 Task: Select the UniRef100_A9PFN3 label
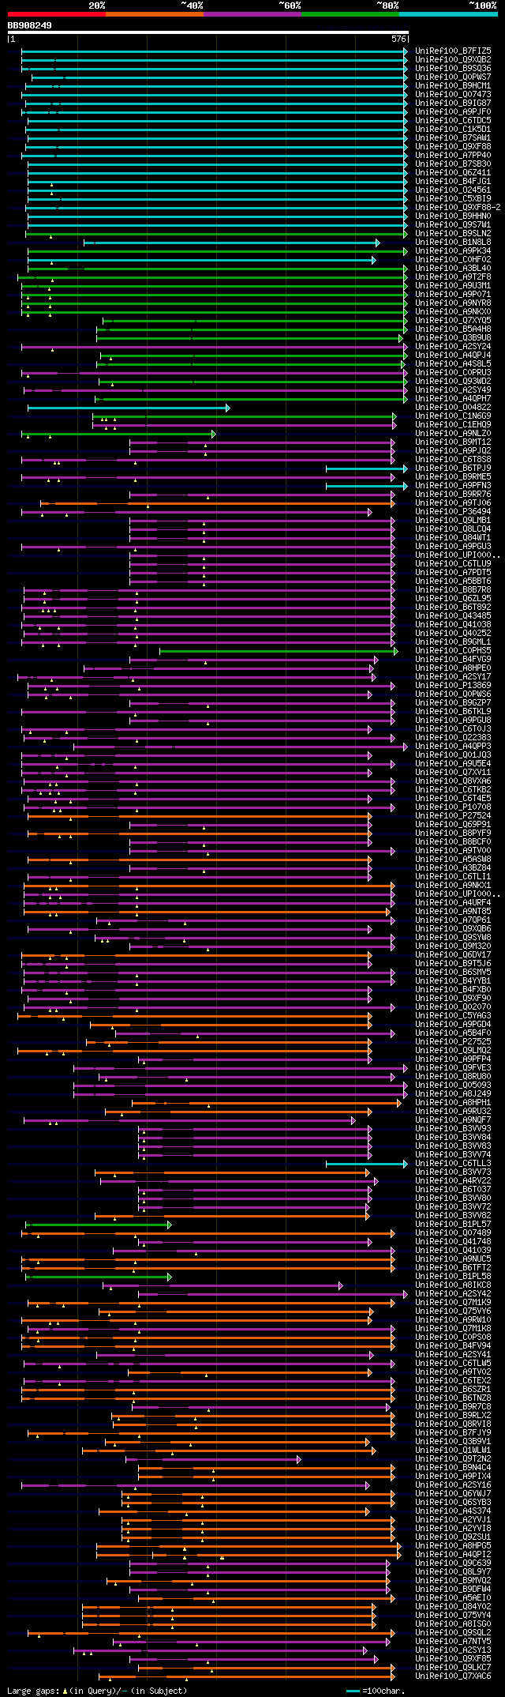point(453,485)
